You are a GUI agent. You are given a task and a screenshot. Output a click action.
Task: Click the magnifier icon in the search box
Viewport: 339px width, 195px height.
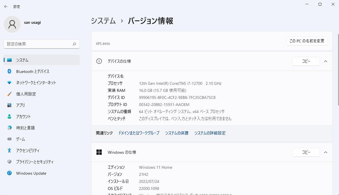(74, 44)
